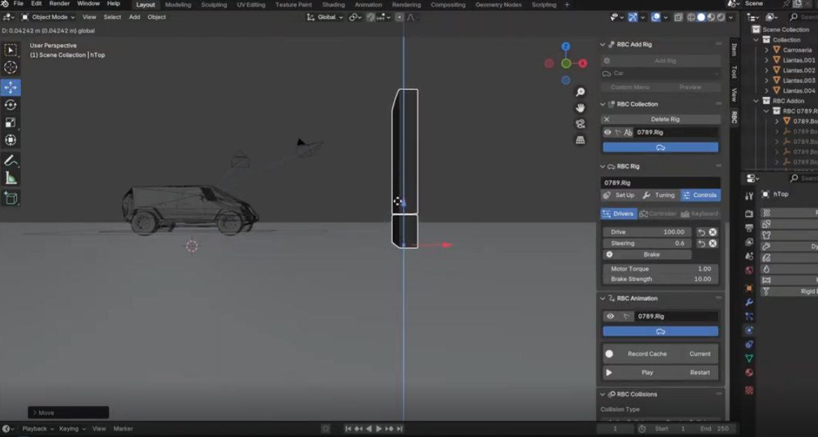Open the Render menu
Viewport: 818px width, 437px height.
pos(59,4)
